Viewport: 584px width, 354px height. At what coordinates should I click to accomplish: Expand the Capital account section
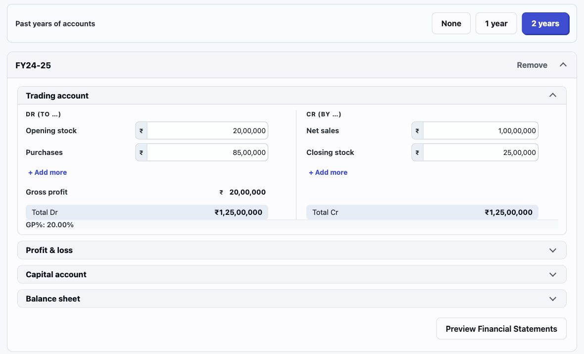click(x=292, y=275)
